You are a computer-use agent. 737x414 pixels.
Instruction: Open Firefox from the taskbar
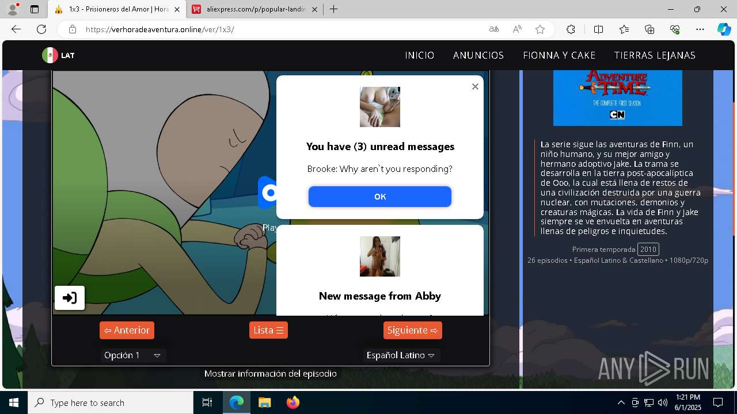click(293, 402)
